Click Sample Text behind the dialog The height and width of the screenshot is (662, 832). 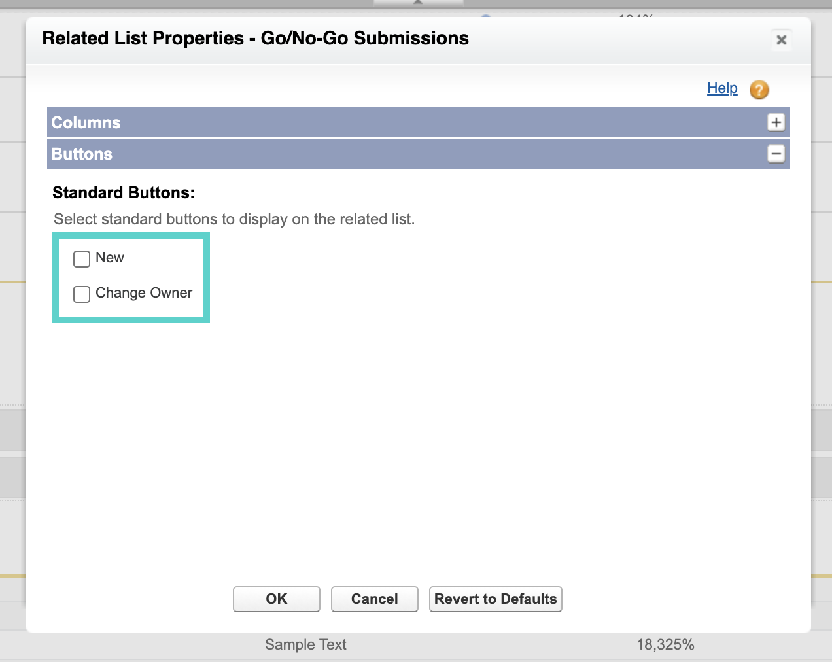(305, 645)
